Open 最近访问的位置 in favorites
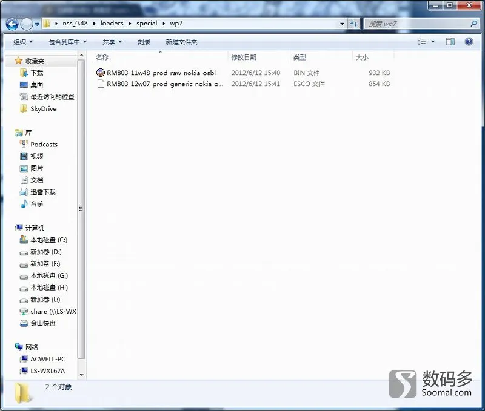Image resolution: width=485 pixels, height=411 pixels. (52, 97)
